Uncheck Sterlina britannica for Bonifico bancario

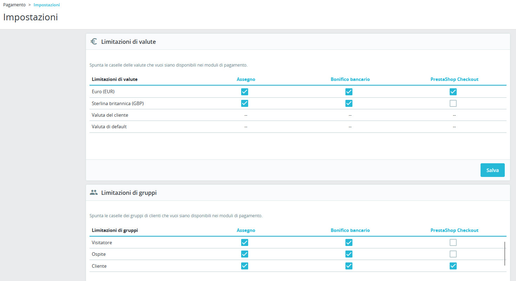349,103
